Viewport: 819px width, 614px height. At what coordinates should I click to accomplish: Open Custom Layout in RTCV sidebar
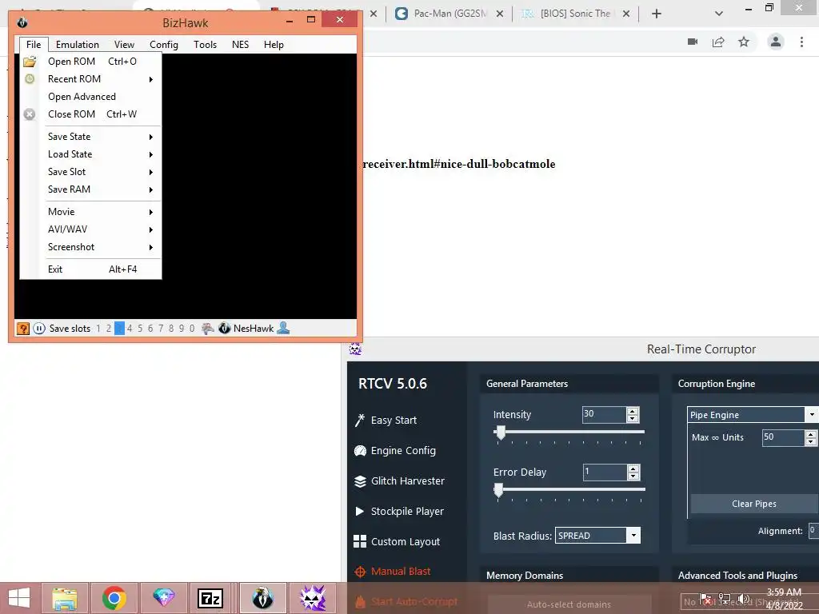[x=397, y=541]
